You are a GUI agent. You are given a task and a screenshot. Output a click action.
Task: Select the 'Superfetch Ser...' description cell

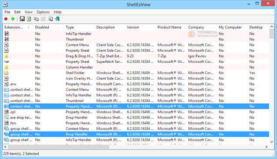[109, 61]
